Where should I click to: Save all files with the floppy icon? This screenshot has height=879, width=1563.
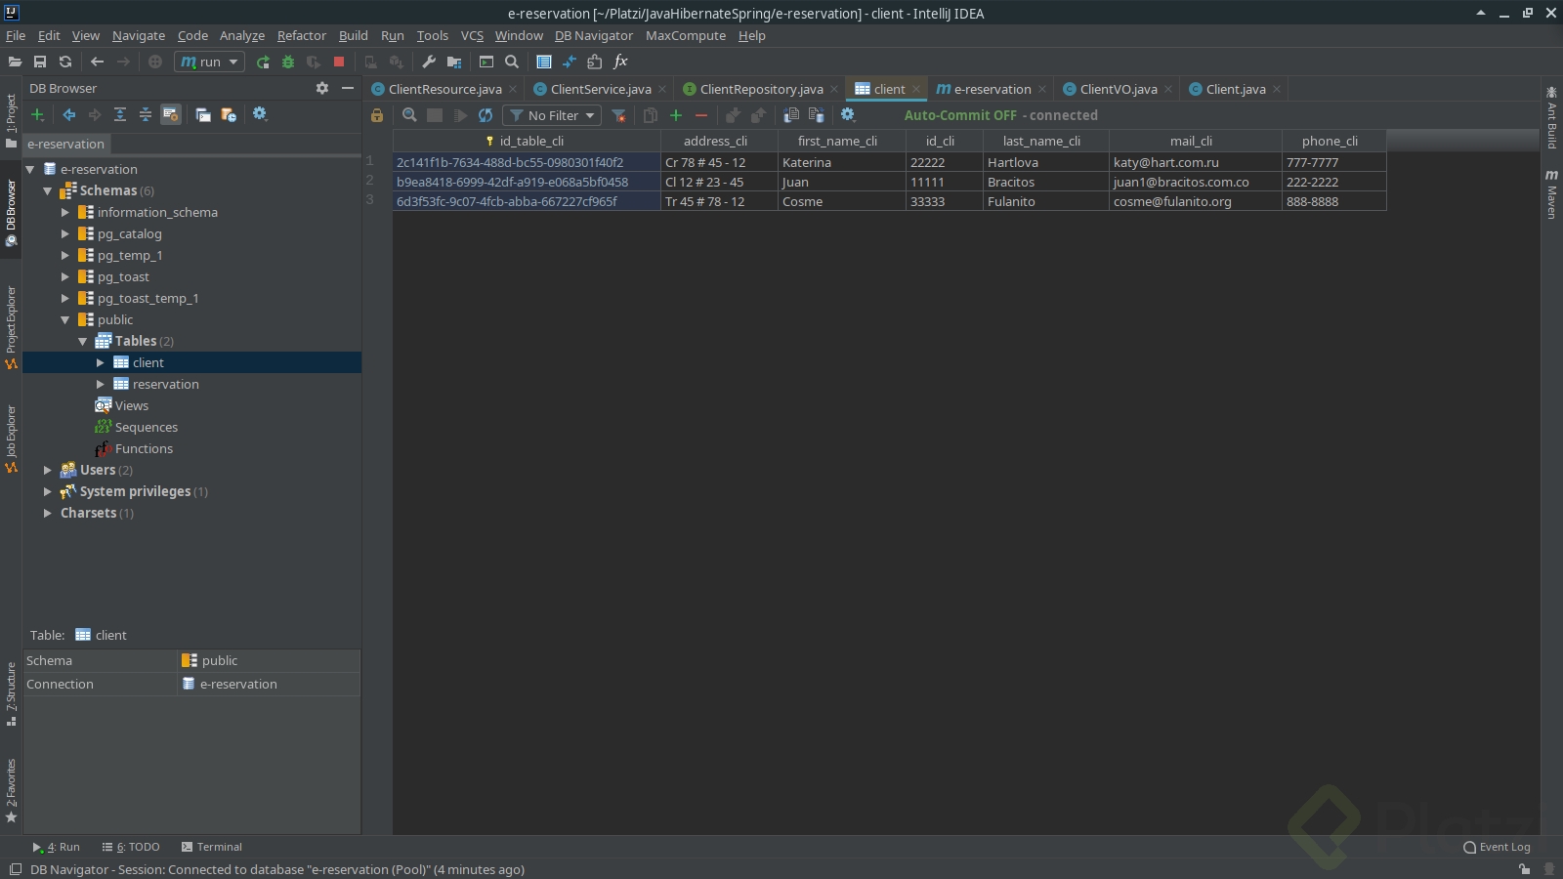[40, 62]
